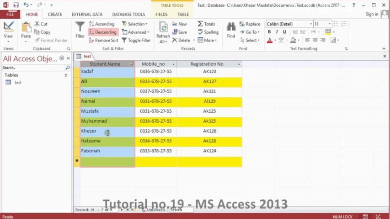The width and height of the screenshot is (390, 219).
Task: Save the current record
Action: (x=179, y=32)
